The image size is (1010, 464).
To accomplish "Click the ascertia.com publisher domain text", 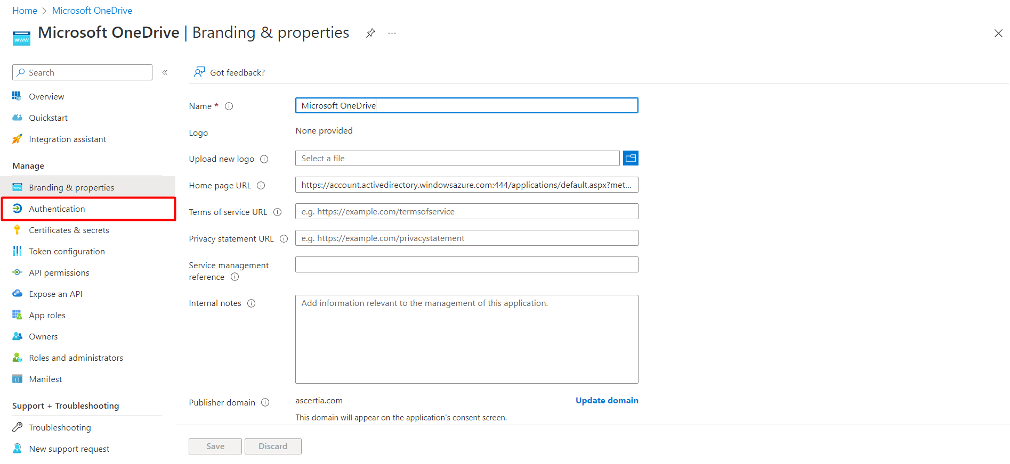I will [319, 400].
